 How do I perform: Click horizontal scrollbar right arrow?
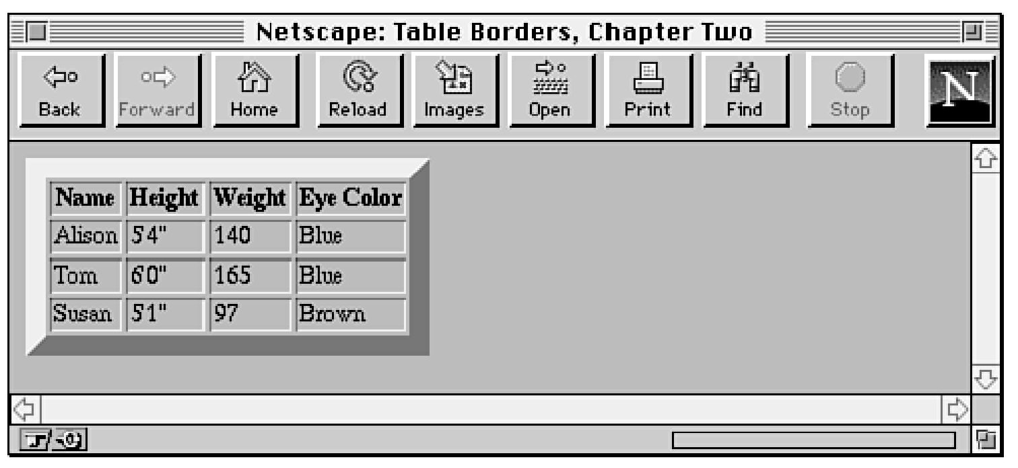pos(957,407)
